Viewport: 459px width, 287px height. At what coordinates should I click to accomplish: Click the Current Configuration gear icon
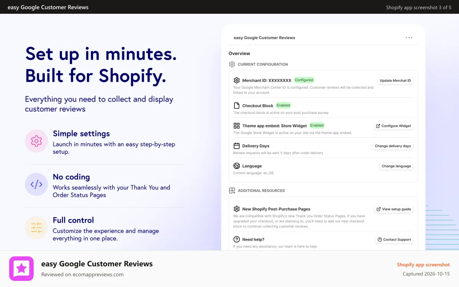coord(232,64)
